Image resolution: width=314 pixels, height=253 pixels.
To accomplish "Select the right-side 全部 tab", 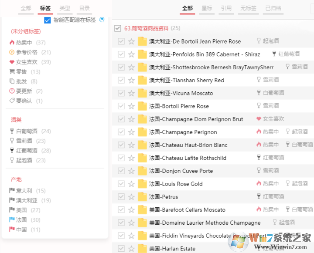I will point(187,8).
